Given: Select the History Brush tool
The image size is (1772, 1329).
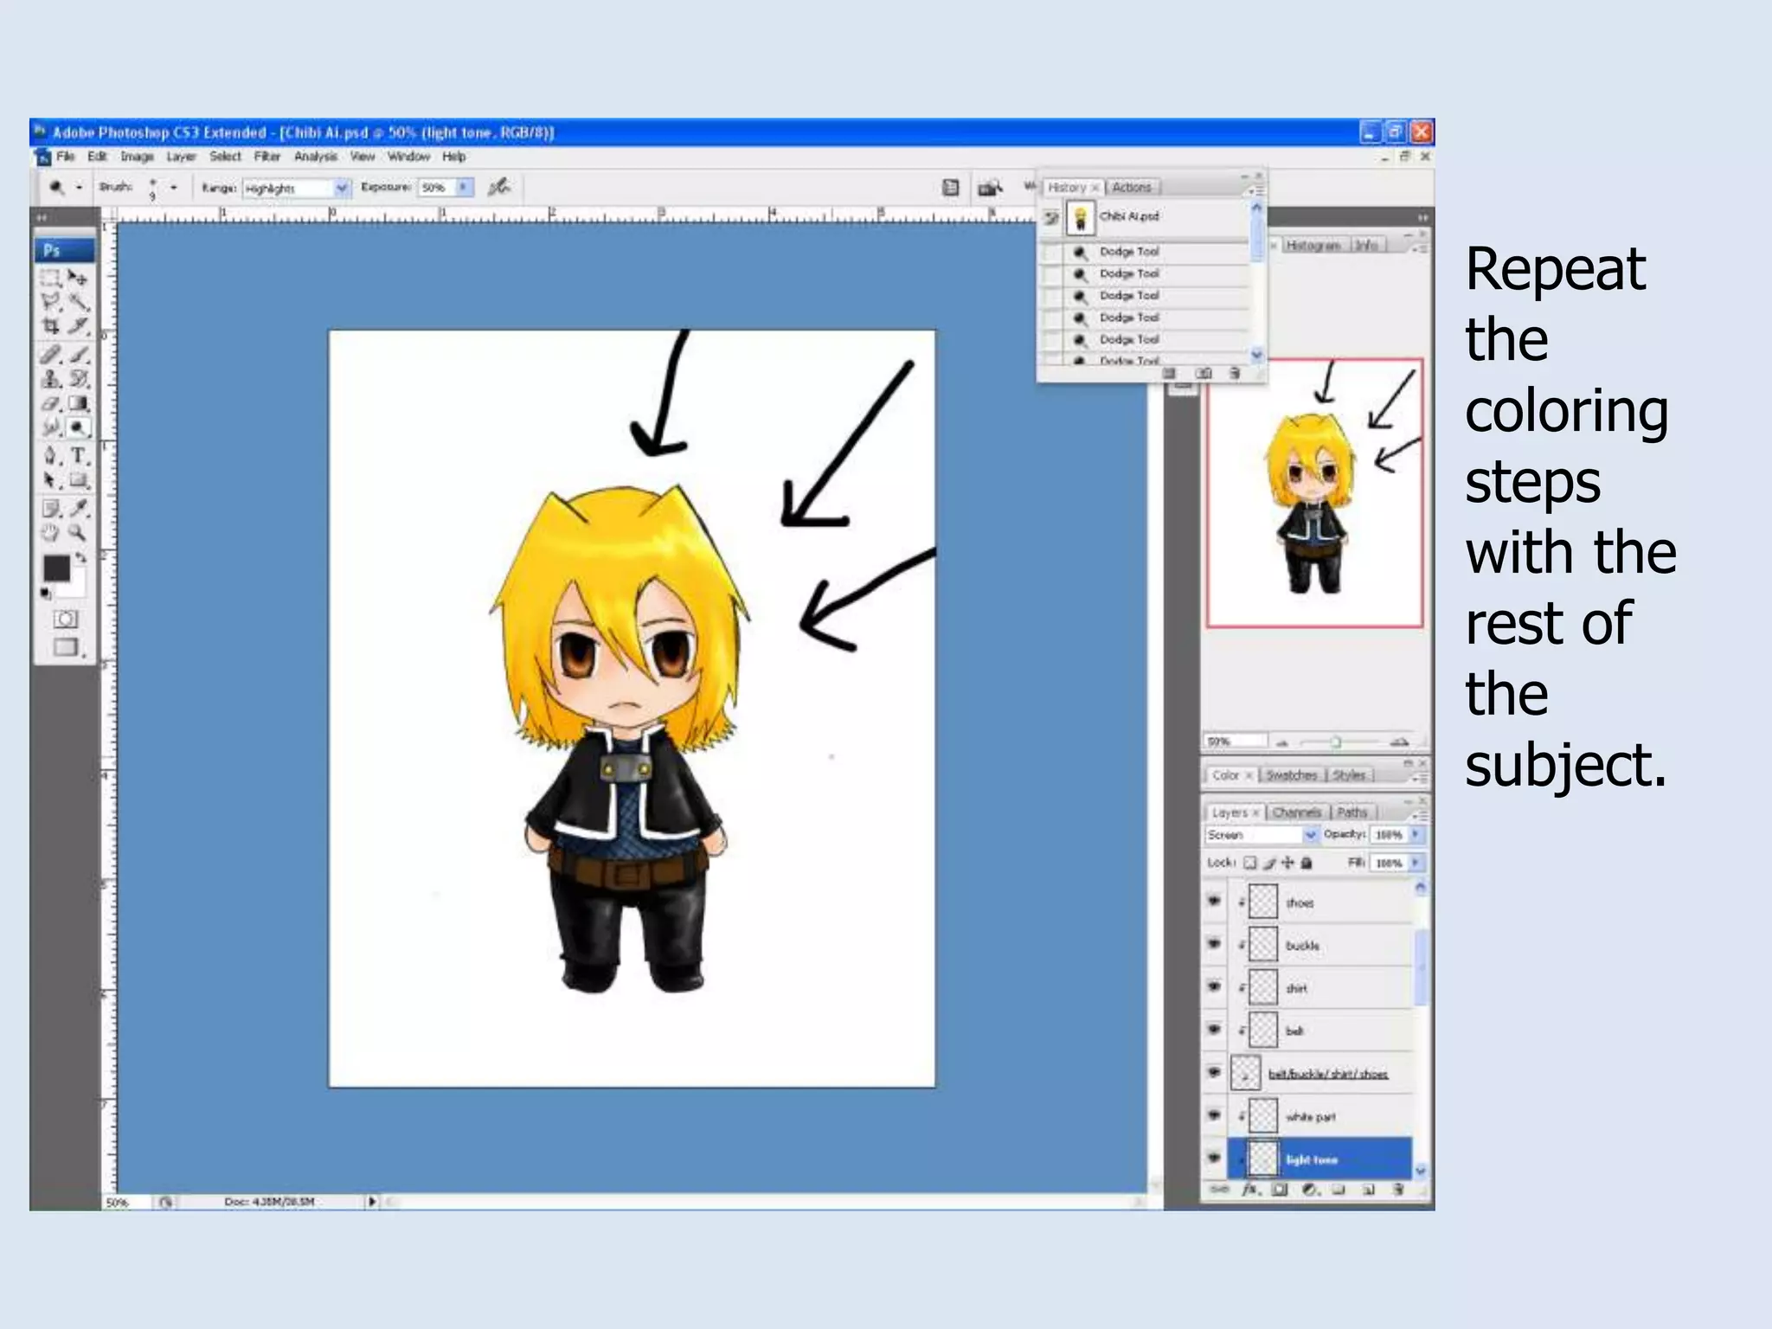Looking at the screenshot, I should [79, 379].
